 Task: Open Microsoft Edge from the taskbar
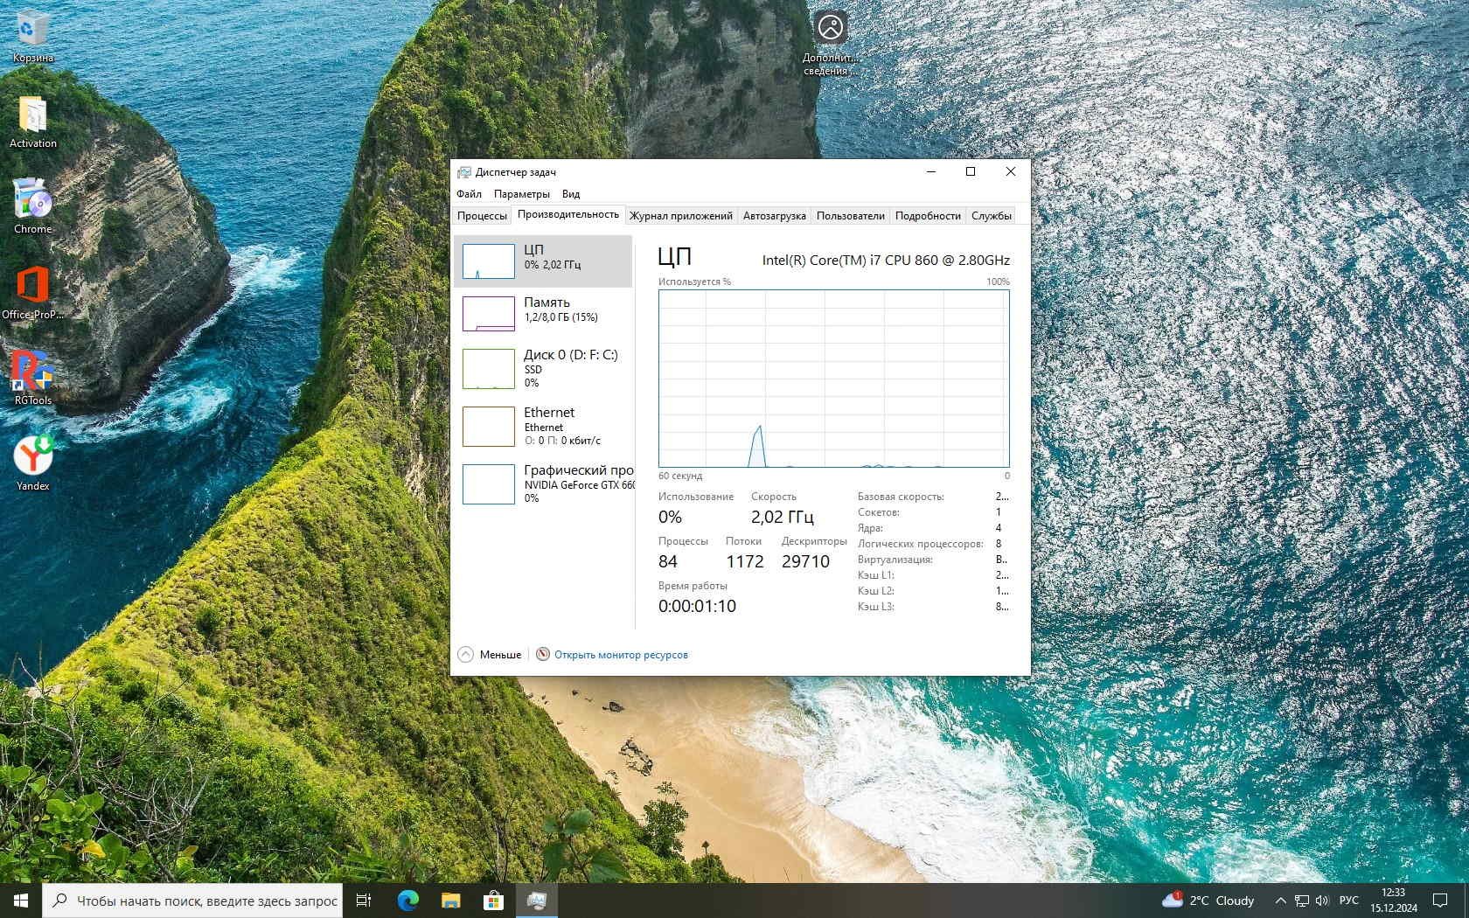click(x=407, y=901)
